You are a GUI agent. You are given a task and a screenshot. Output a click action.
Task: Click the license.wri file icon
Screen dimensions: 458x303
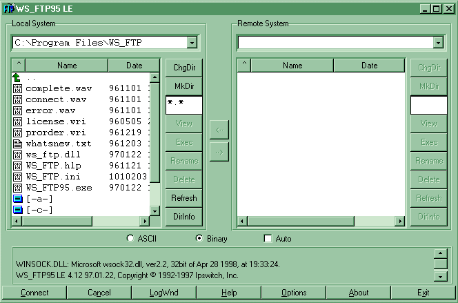coord(17,121)
